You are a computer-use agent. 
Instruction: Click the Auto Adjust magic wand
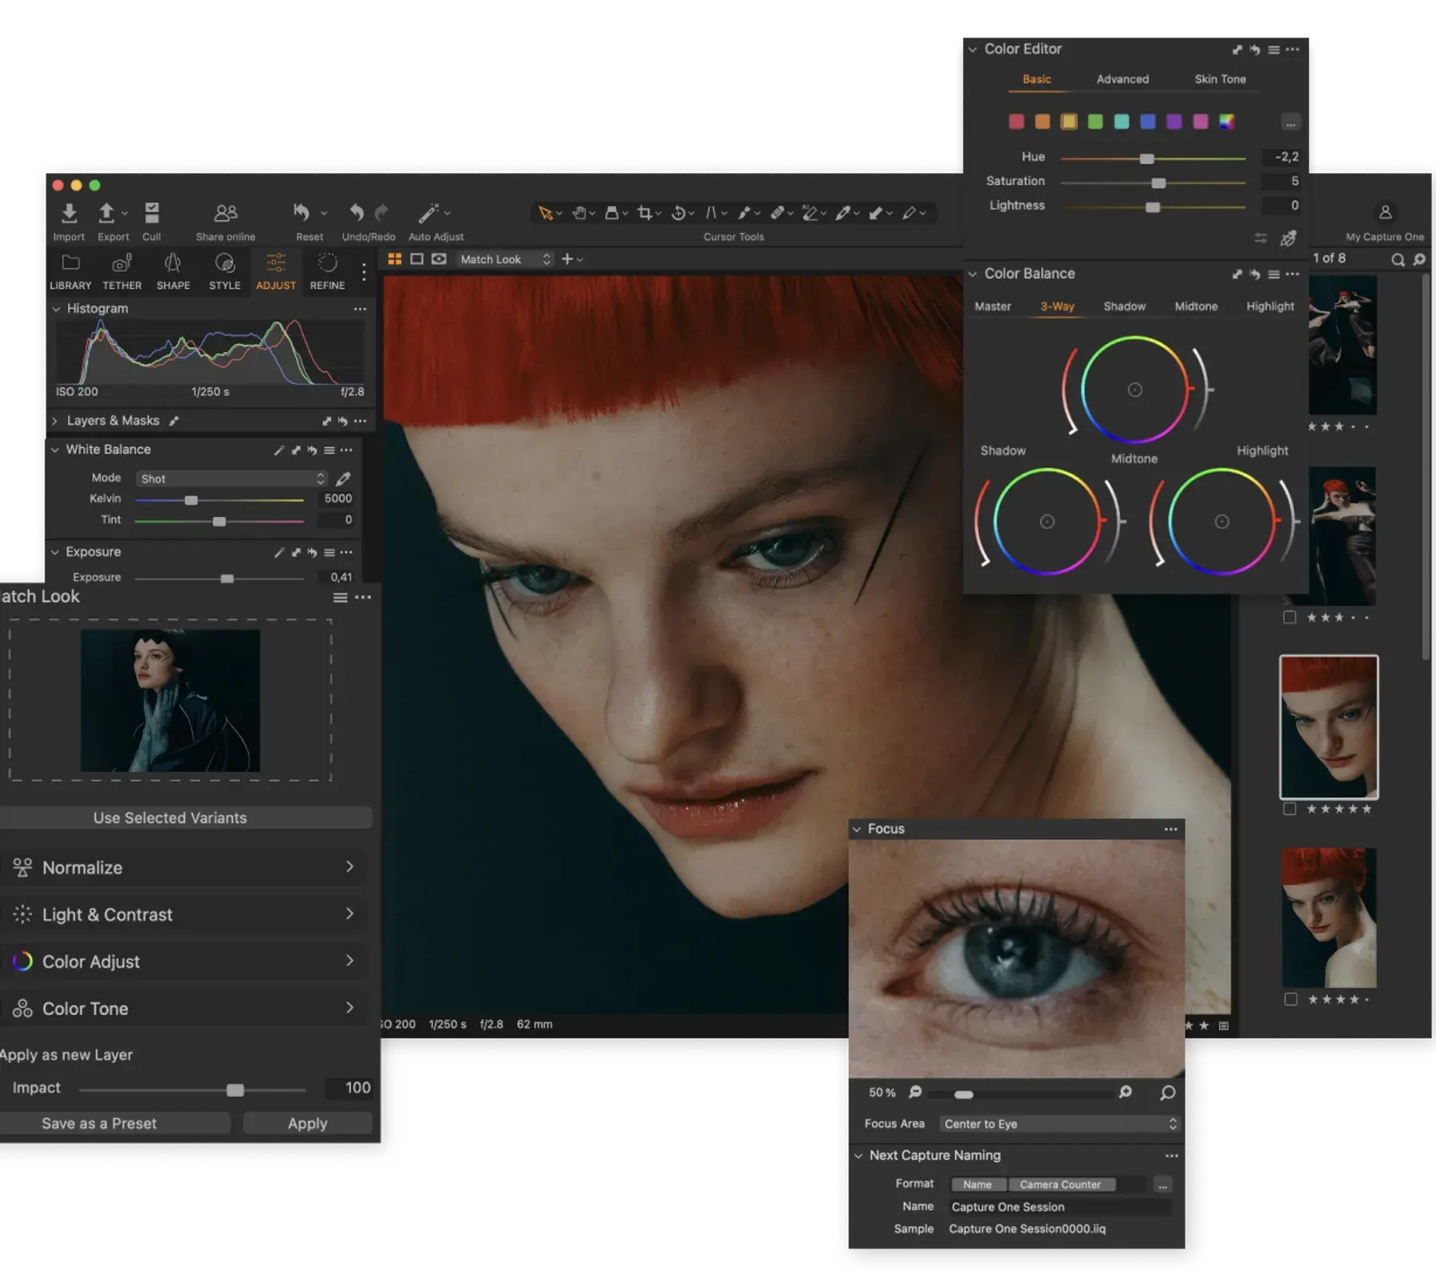coord(431,213)
